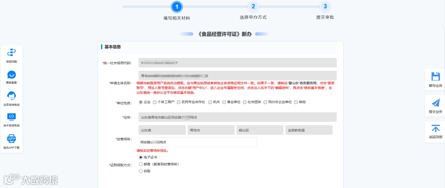Click the 返回顶部 arrow icon
The height and width of the screenshot is (188, 445).
436,128
